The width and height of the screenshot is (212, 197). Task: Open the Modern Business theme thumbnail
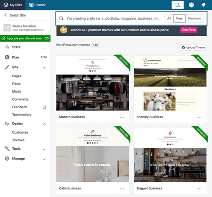click(x=93, y=83)
